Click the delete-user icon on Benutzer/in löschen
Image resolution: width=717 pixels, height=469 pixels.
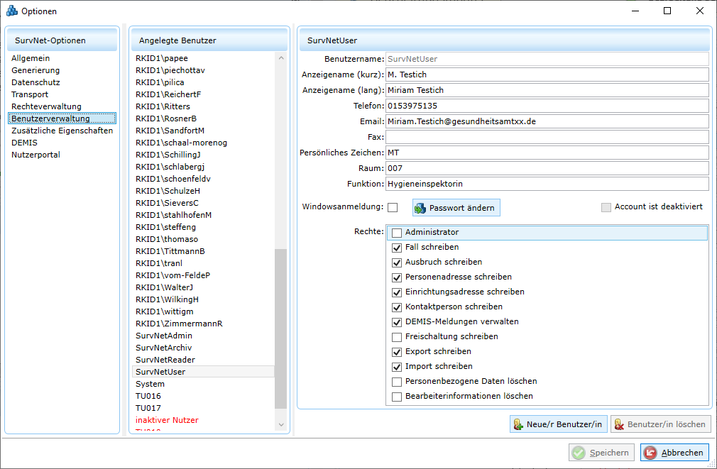618,424
